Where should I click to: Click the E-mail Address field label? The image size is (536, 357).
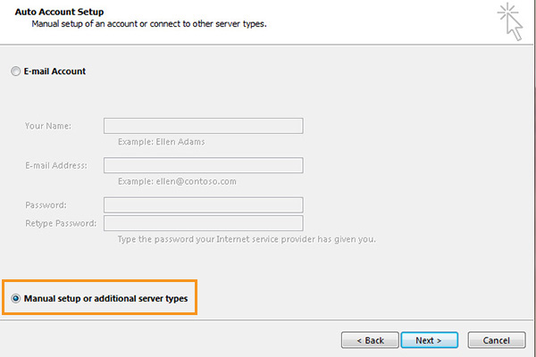point(56,165)
